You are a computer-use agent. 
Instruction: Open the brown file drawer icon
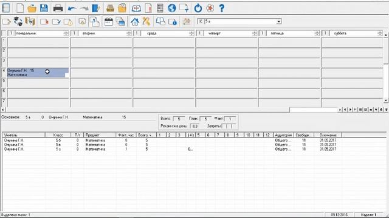(x=110, y=8)
